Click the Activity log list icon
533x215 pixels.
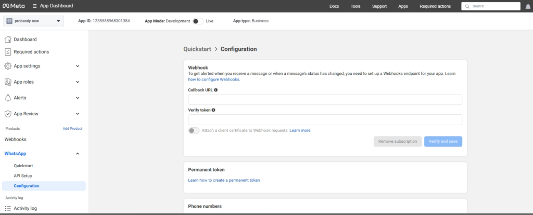8,208
